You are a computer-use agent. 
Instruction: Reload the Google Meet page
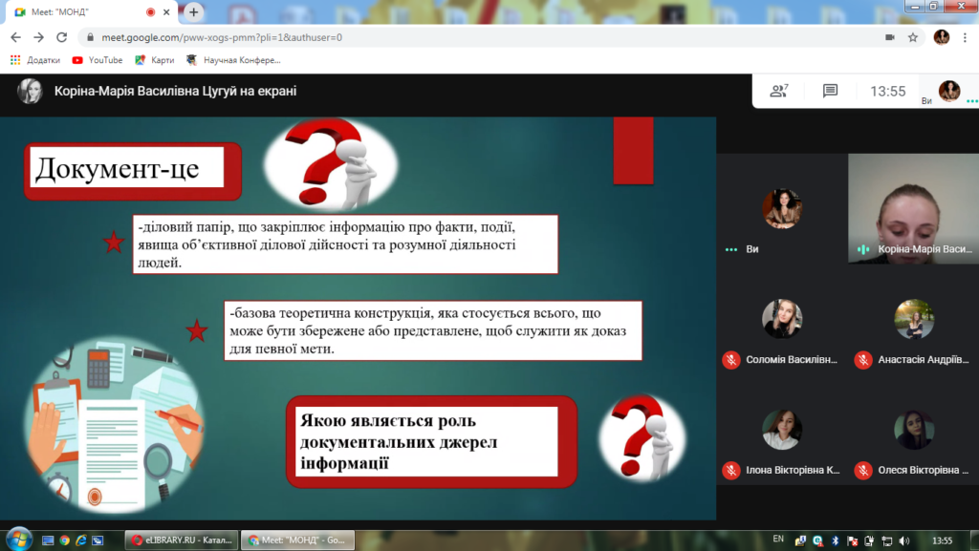click(x=62, y=37)
